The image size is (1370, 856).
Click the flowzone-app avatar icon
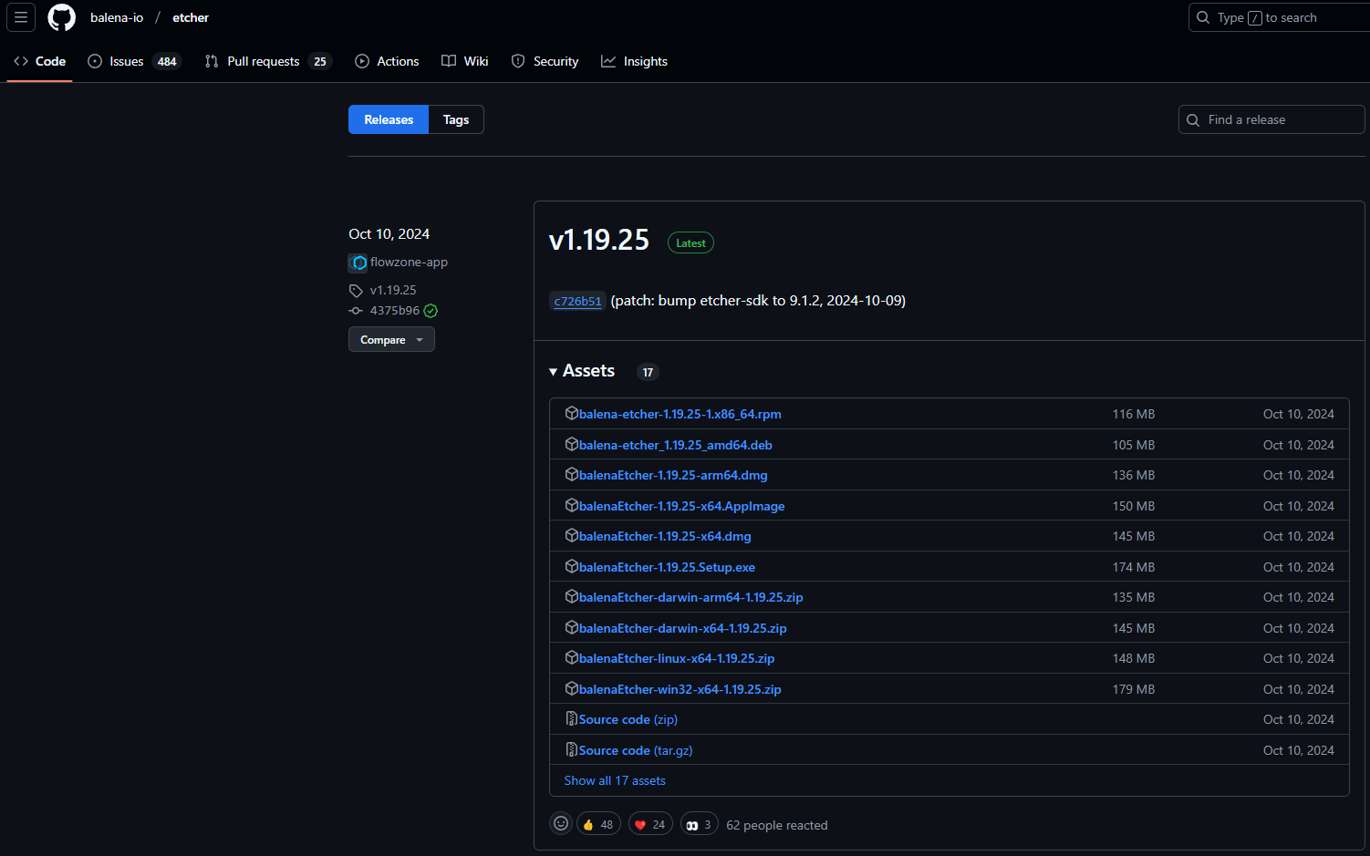point(358,263)
